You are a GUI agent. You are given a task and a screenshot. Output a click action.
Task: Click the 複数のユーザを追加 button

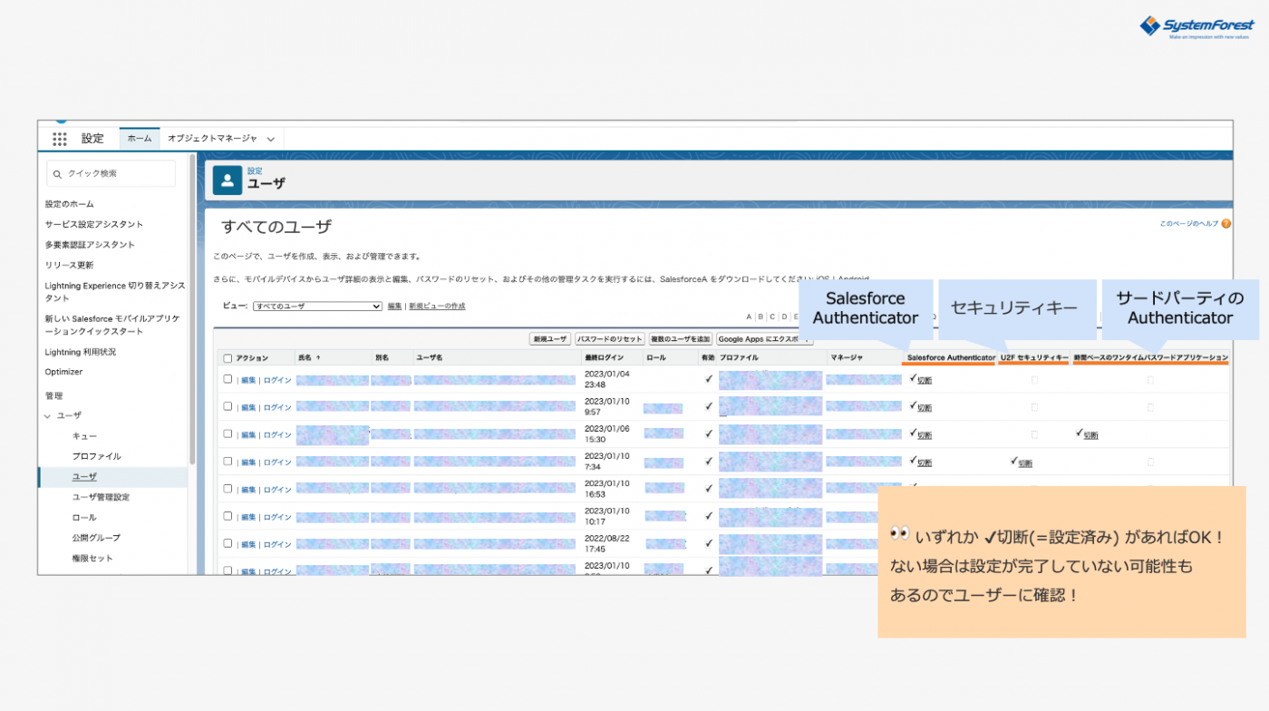pyautogui.click(x=681, y=339)
